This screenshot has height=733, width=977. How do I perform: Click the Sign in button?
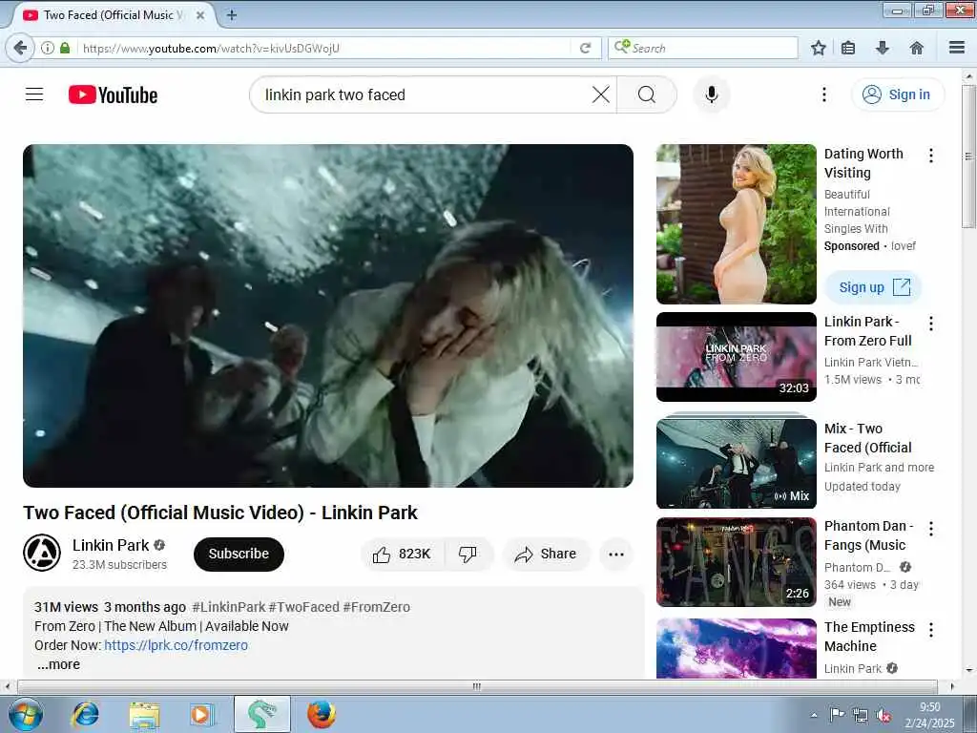click(897, 94)
